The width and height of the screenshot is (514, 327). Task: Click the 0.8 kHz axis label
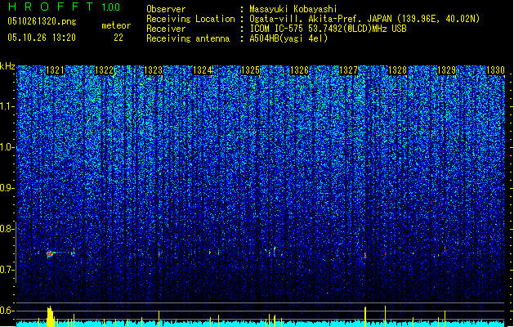pos(7,229)
